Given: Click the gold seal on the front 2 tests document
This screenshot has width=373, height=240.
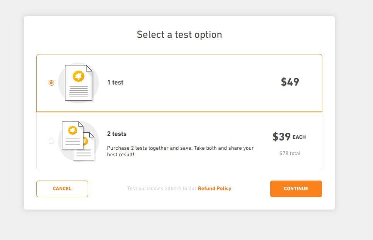Looking at the screenshot, I should [x=72, y=130].
